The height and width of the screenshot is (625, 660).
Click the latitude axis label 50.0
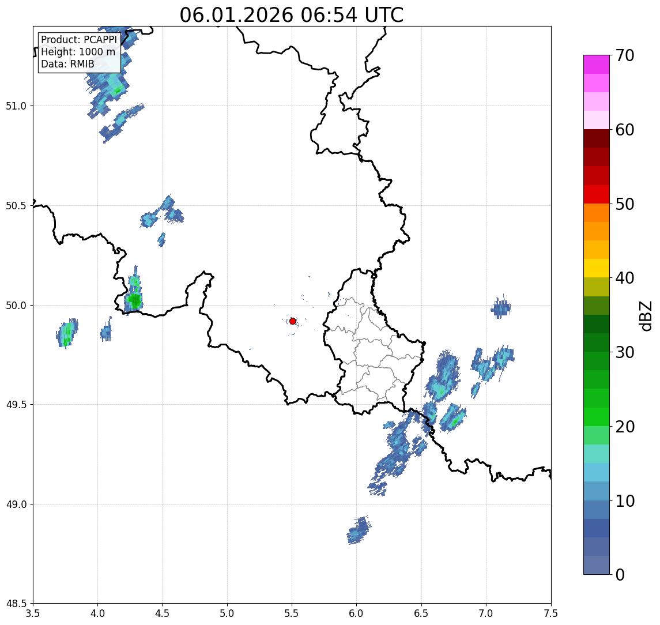(16, 305)
